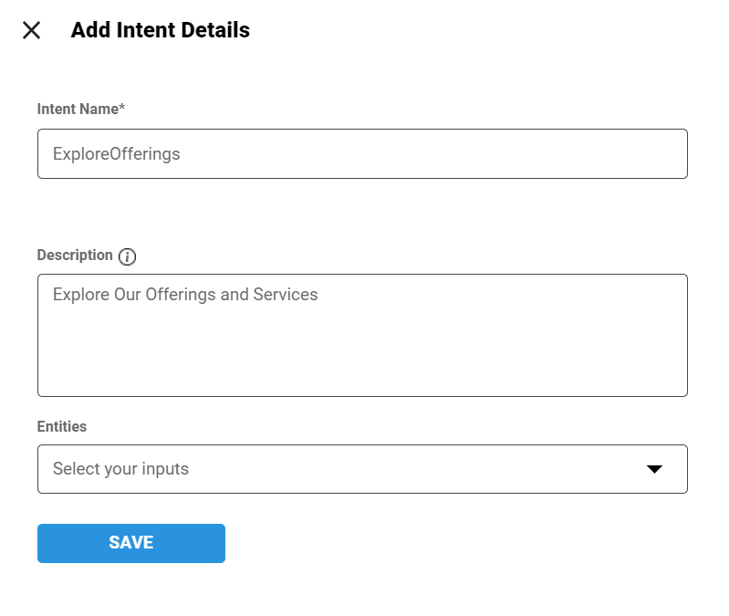Click the middle of the Entities combo box

(x=361, y=469)
